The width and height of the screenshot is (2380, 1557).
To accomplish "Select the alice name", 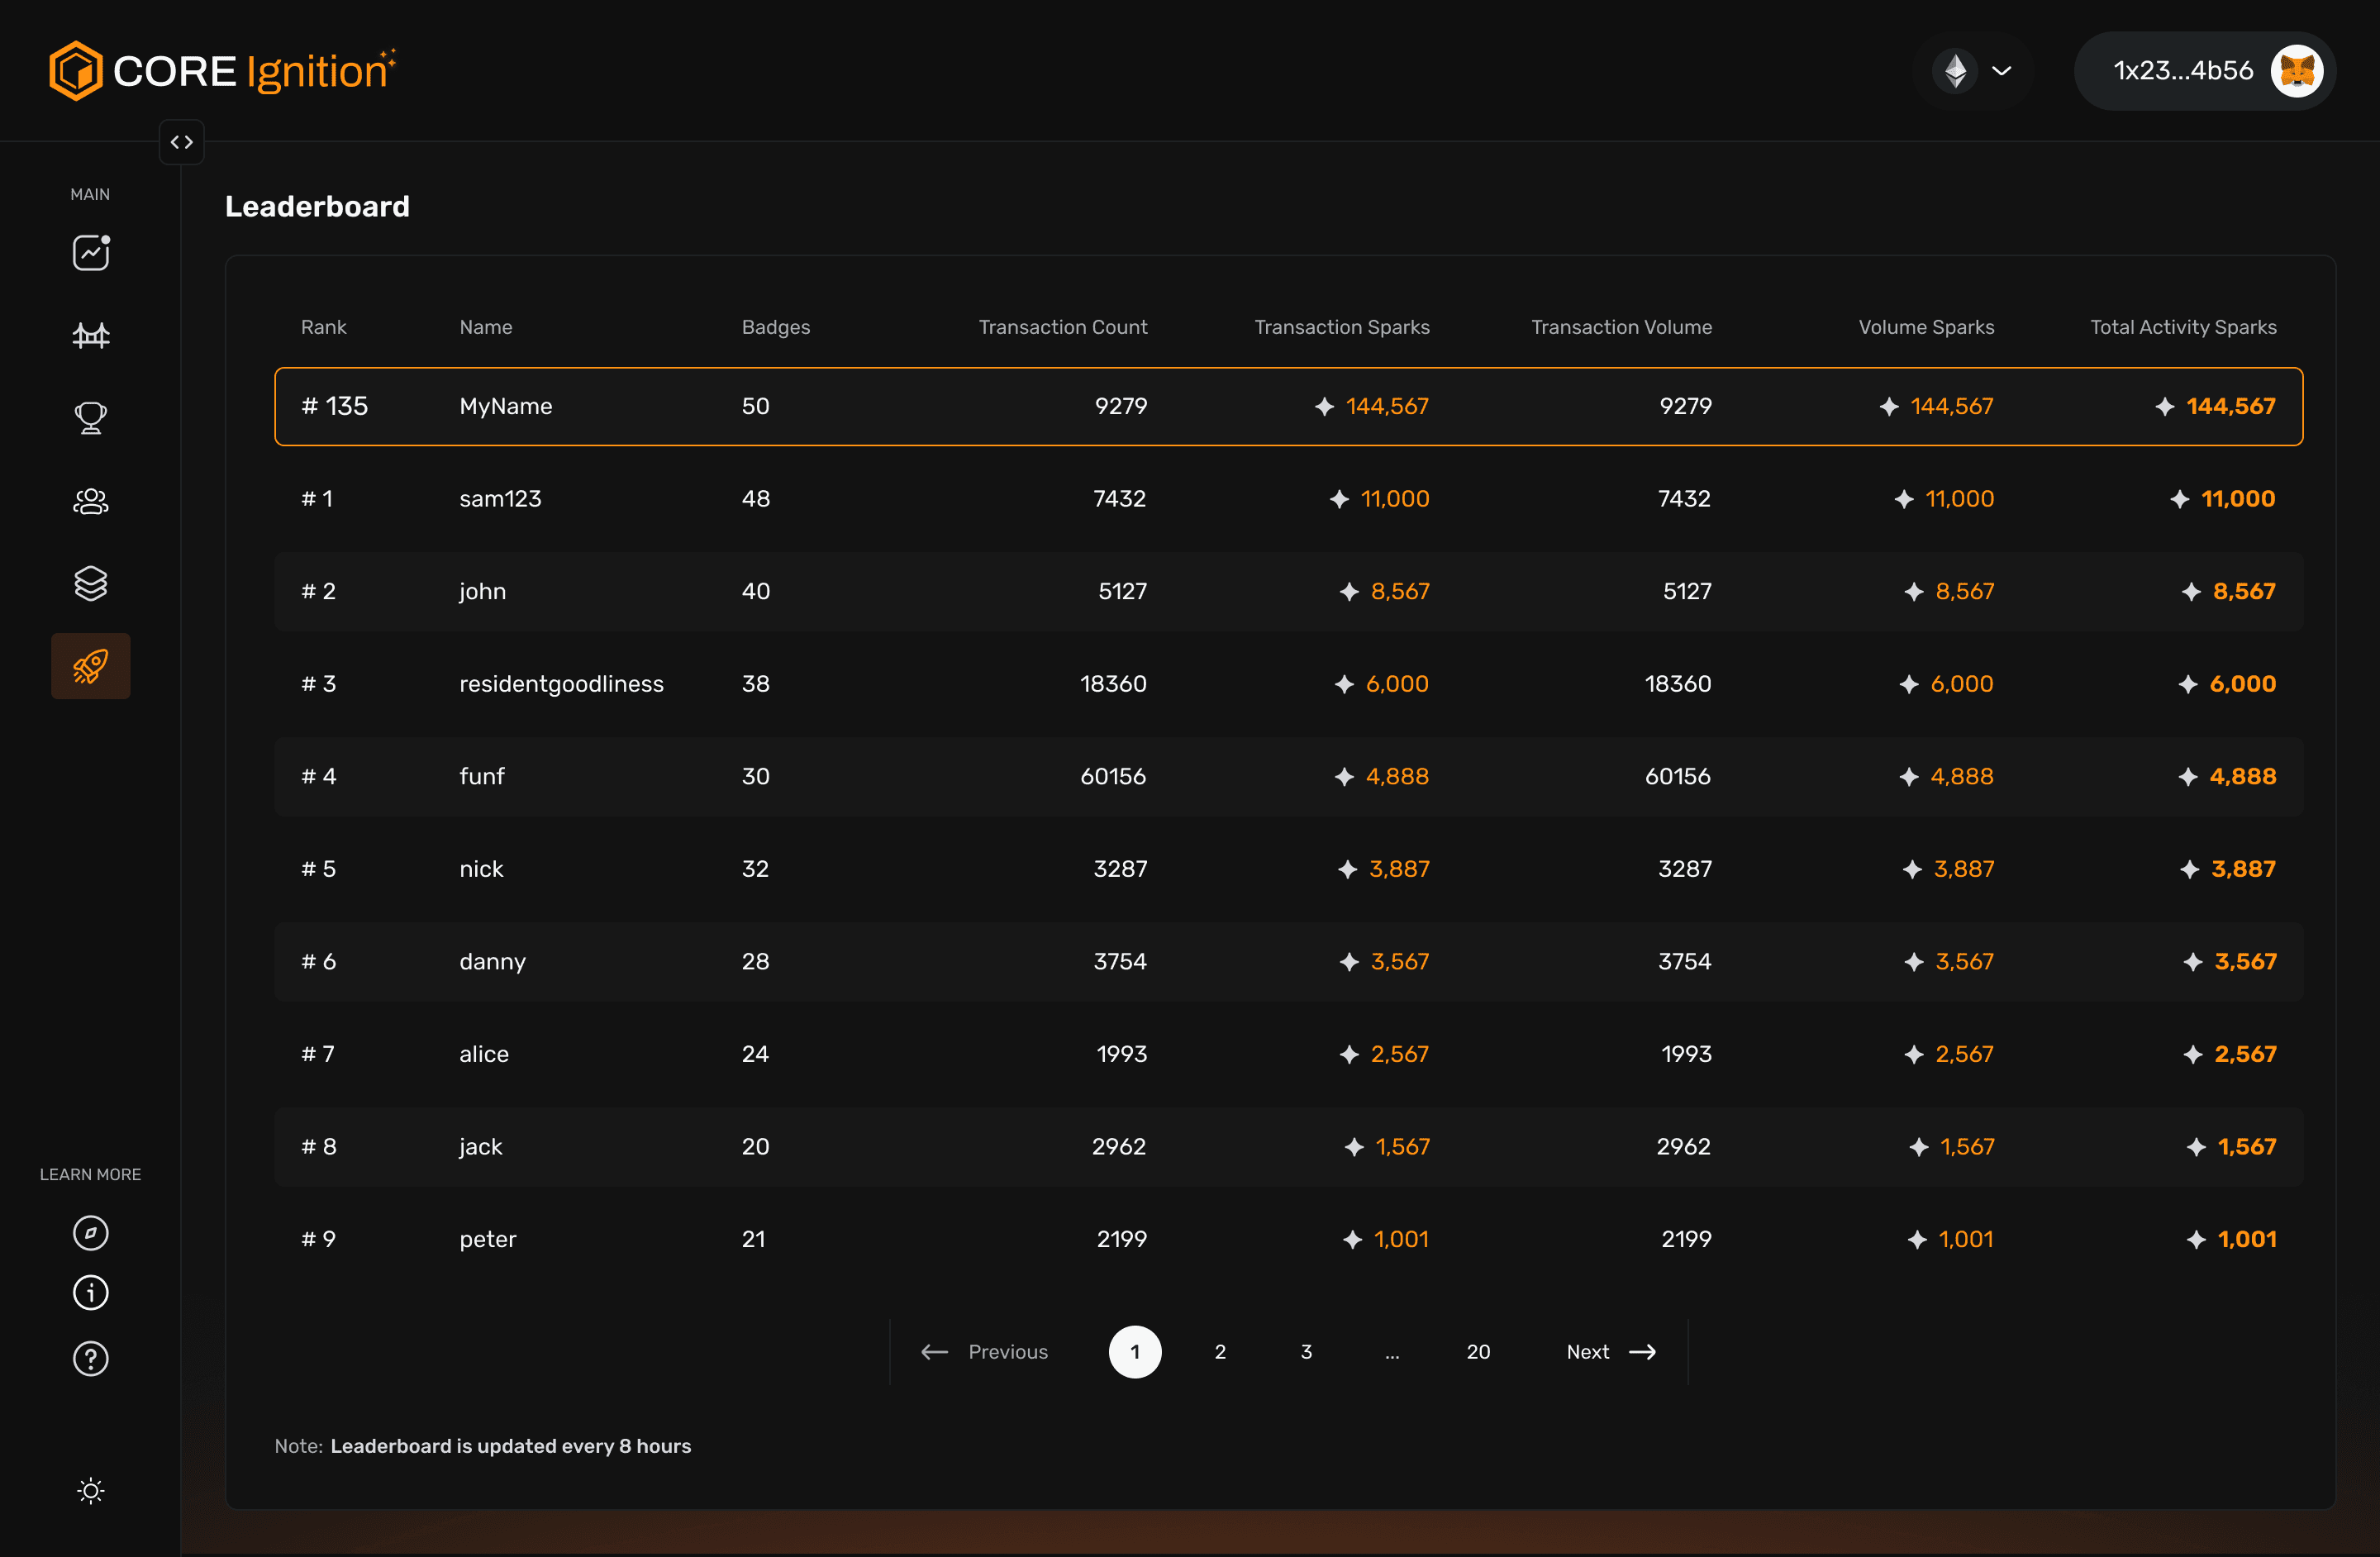I will (484, 1054).
